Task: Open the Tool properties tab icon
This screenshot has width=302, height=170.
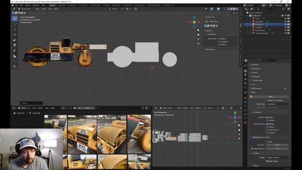Action: pyautogui.click(x=245, y=66)
